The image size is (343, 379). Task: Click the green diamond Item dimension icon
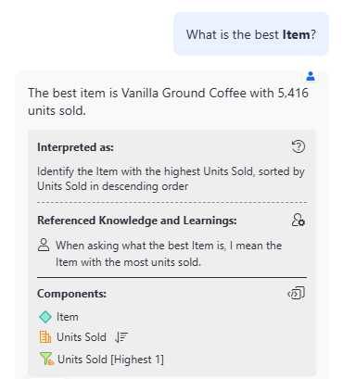(x=45, y=317)
